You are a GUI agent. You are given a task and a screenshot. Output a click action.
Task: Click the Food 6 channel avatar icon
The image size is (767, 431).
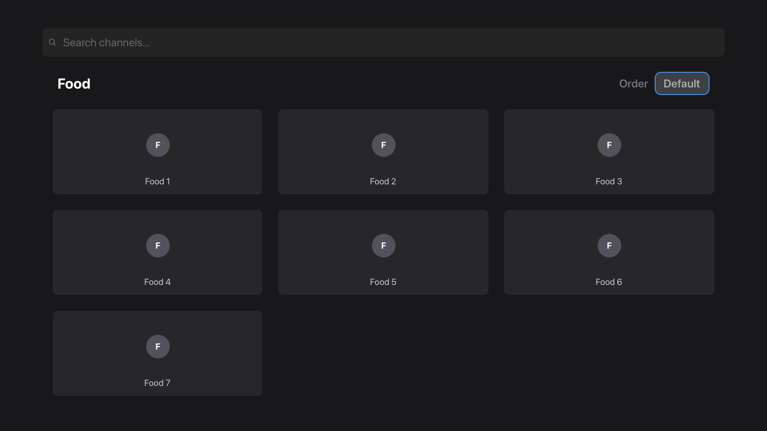click(609, 245)
